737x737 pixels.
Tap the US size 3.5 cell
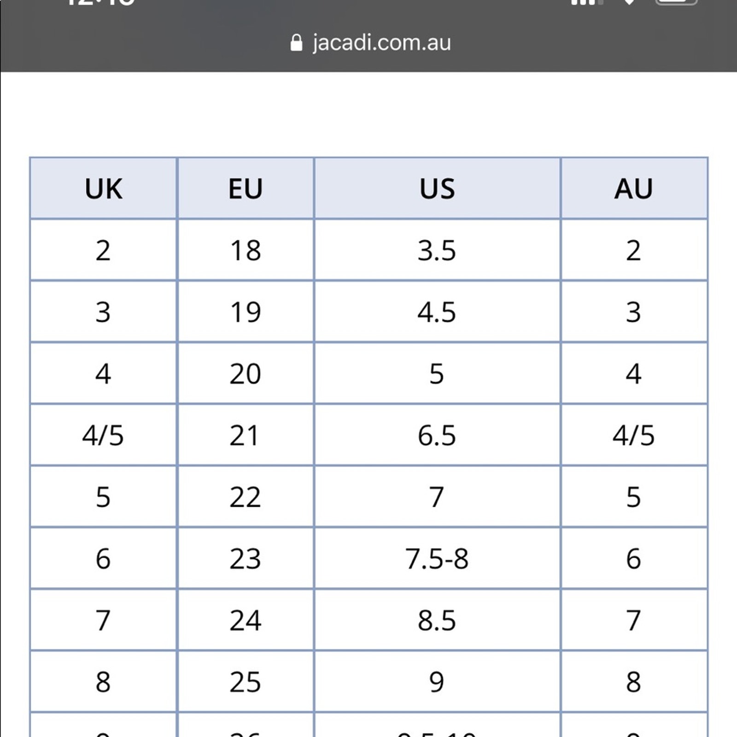tap(437, 250)
